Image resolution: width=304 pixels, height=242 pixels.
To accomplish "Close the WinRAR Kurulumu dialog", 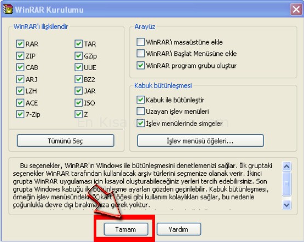I will 296,9.
